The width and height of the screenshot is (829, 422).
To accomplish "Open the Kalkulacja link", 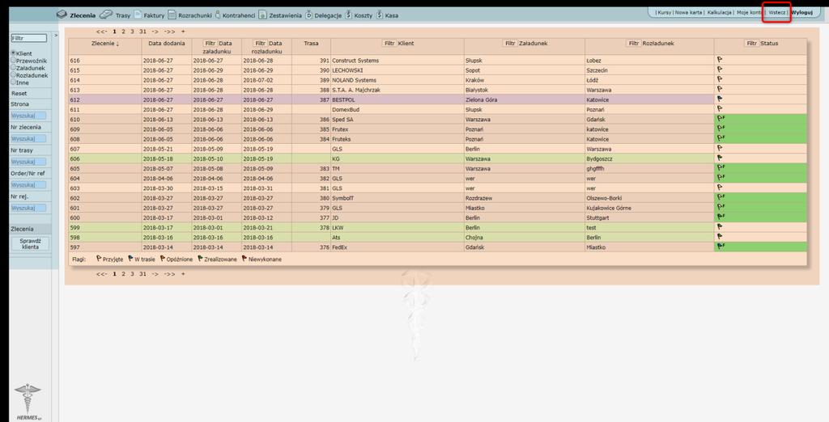I will coord(719,12).
